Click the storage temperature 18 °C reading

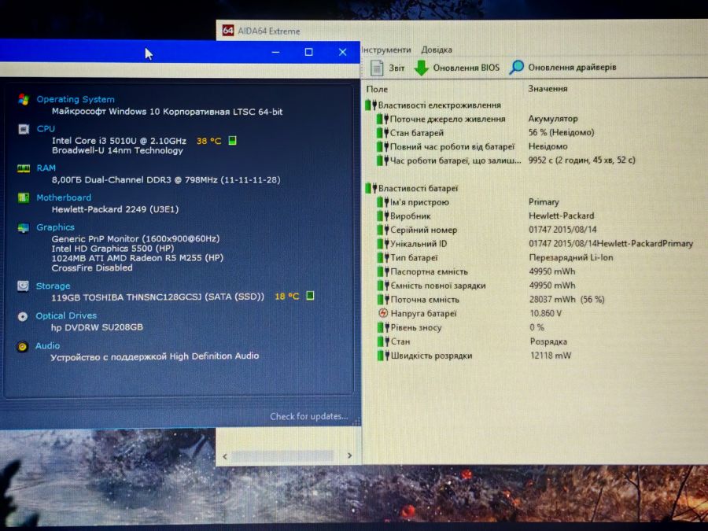click(x=286, y=297)
